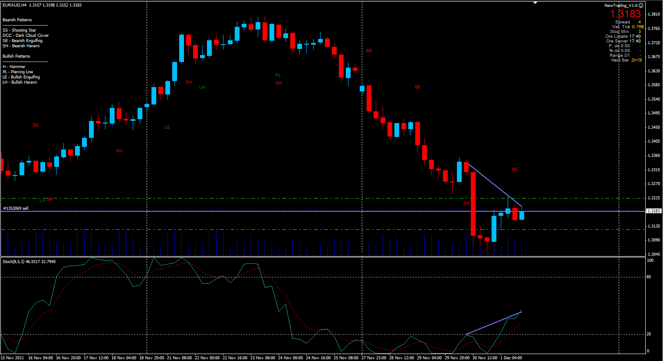
Task: Click the LE - Bullish Engulfing legend entry
Action: 21,77
